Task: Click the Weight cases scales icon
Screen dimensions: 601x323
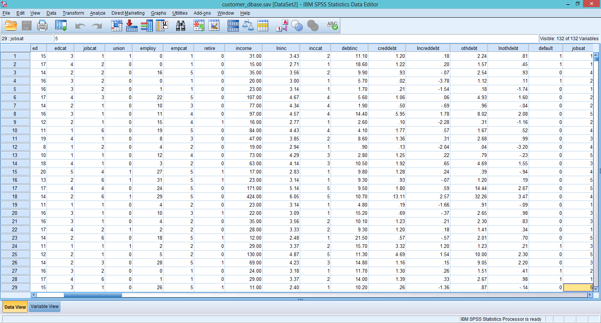Action: [x=248, y=26]
